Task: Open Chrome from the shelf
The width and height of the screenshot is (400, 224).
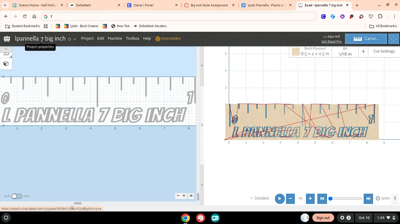Action: pyautogui.click(x=185, y=218)
